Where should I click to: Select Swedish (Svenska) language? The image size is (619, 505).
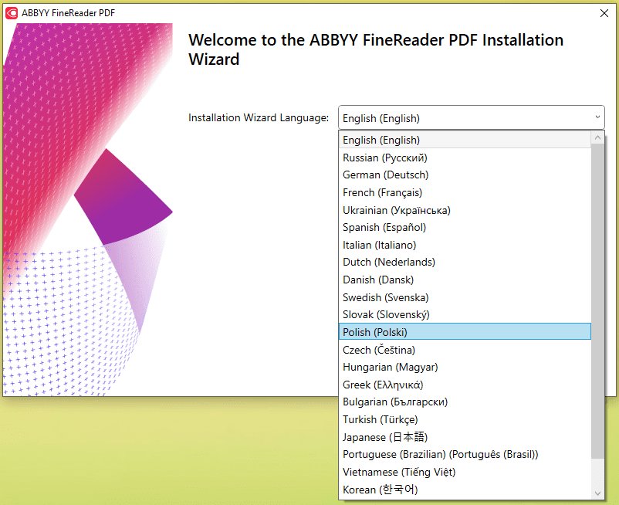[465, 297]
